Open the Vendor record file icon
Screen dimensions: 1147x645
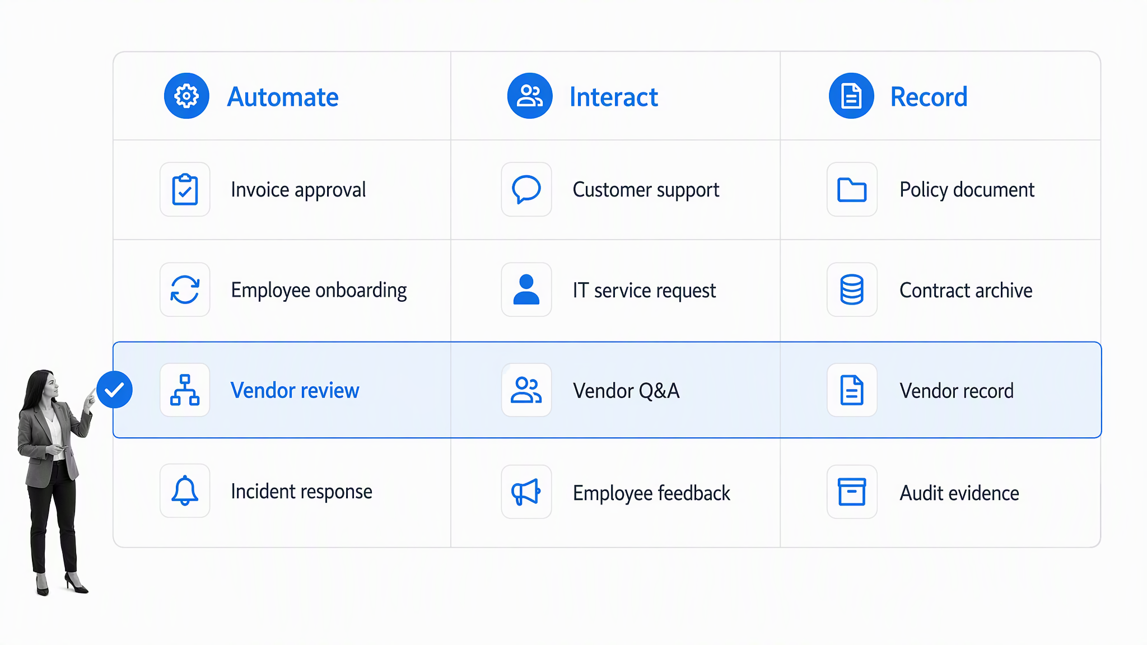(x=852, y=390)
